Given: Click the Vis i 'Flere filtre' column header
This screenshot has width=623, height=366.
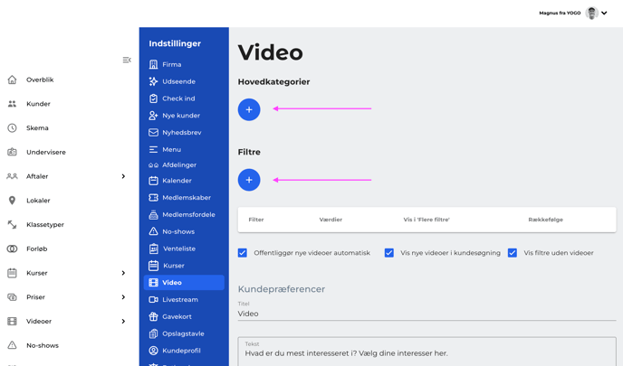Looking at the screenshot, I should 427,220.
